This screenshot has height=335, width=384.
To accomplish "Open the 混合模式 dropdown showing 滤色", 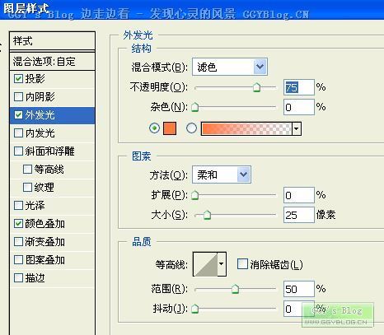I will [230, 67].
